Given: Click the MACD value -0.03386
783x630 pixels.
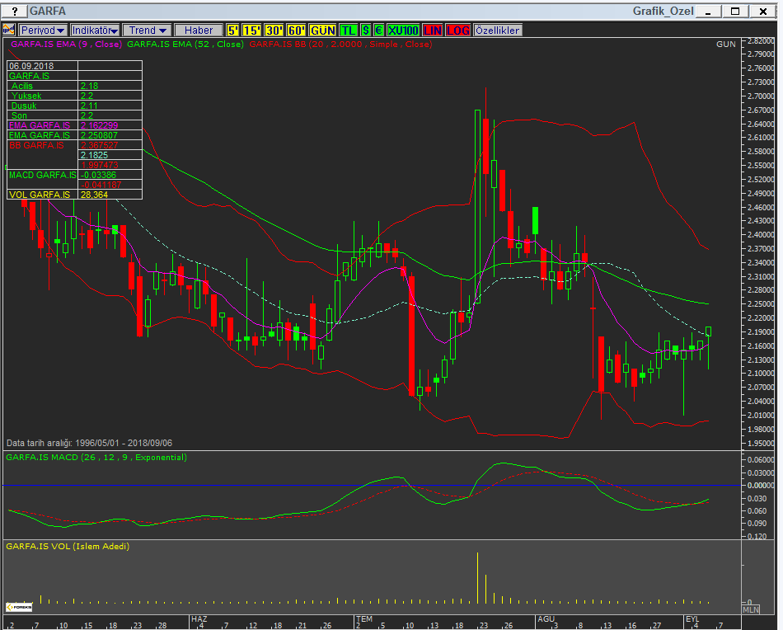Looking at the screenshot, I should (x=110, y=175).
